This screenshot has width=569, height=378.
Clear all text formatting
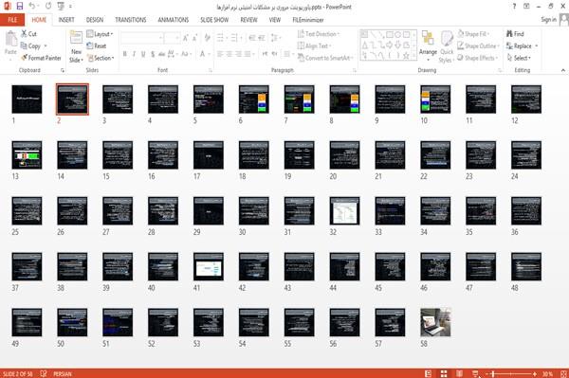207,38
